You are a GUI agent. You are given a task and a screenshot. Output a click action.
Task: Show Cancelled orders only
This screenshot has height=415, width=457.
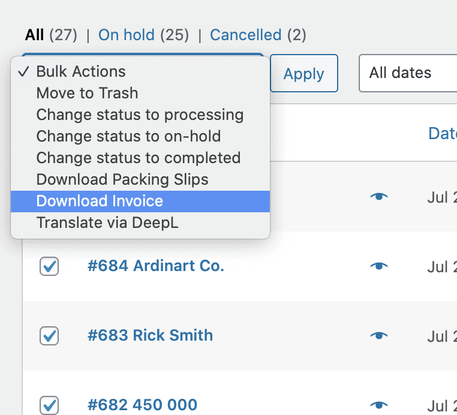[x=245, y=35]
